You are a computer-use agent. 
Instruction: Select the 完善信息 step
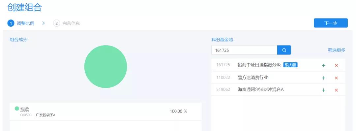[71, 23]
